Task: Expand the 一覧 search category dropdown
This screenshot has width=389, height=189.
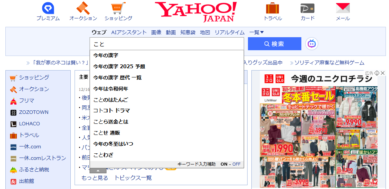Action: pyautogui.click(x=256, y=32)
